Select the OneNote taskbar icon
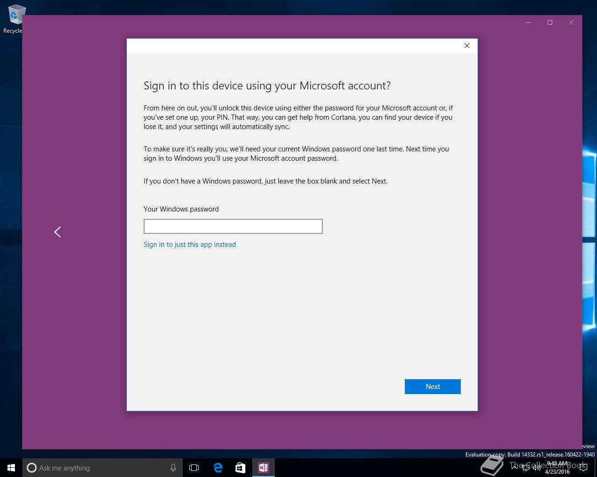 click(264, 468)
